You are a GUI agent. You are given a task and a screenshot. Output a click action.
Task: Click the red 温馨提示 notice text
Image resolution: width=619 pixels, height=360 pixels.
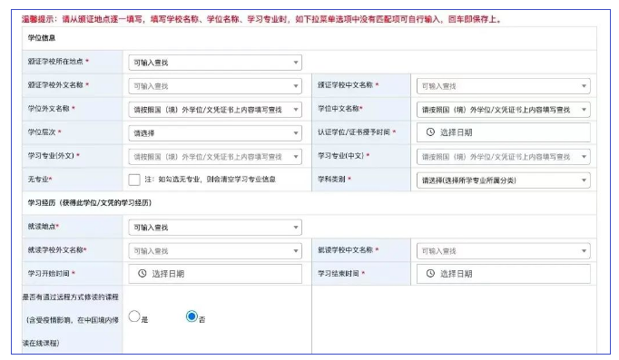pos(261,19)
